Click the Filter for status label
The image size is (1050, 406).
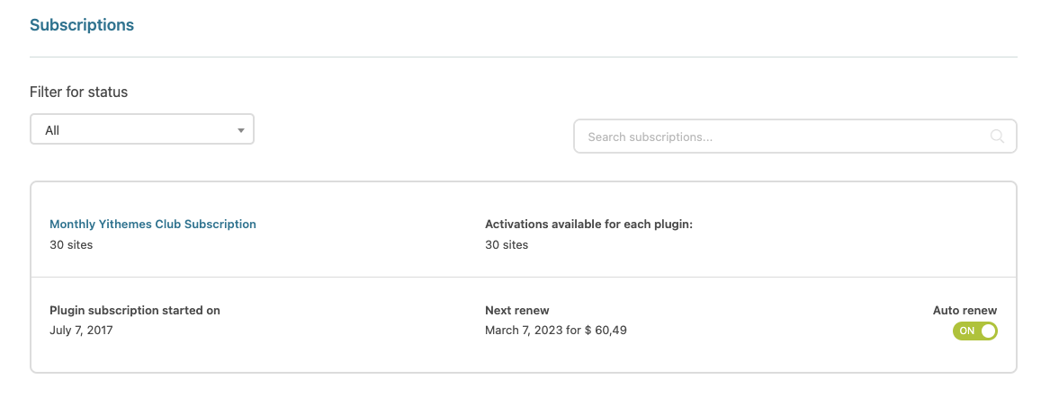click(x=78, y=93)
